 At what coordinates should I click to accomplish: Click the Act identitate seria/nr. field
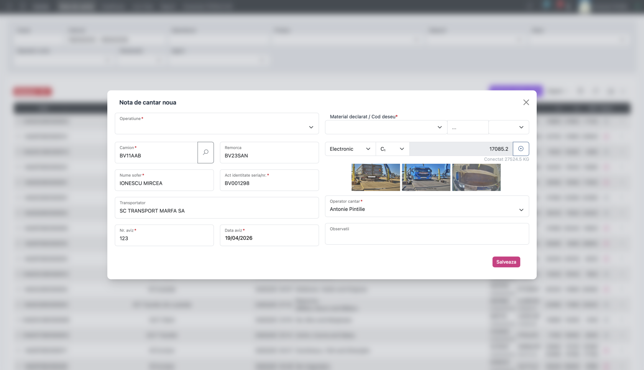click(x=269, y=180)
